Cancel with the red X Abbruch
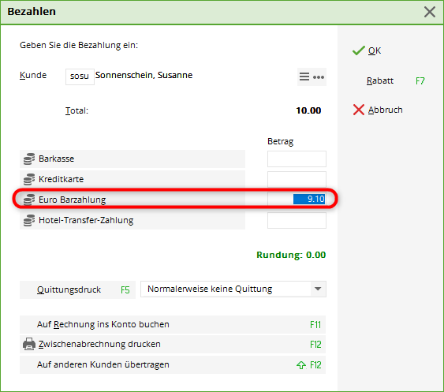Viewport: 444px width, 392px height. (x=378, y=110)
